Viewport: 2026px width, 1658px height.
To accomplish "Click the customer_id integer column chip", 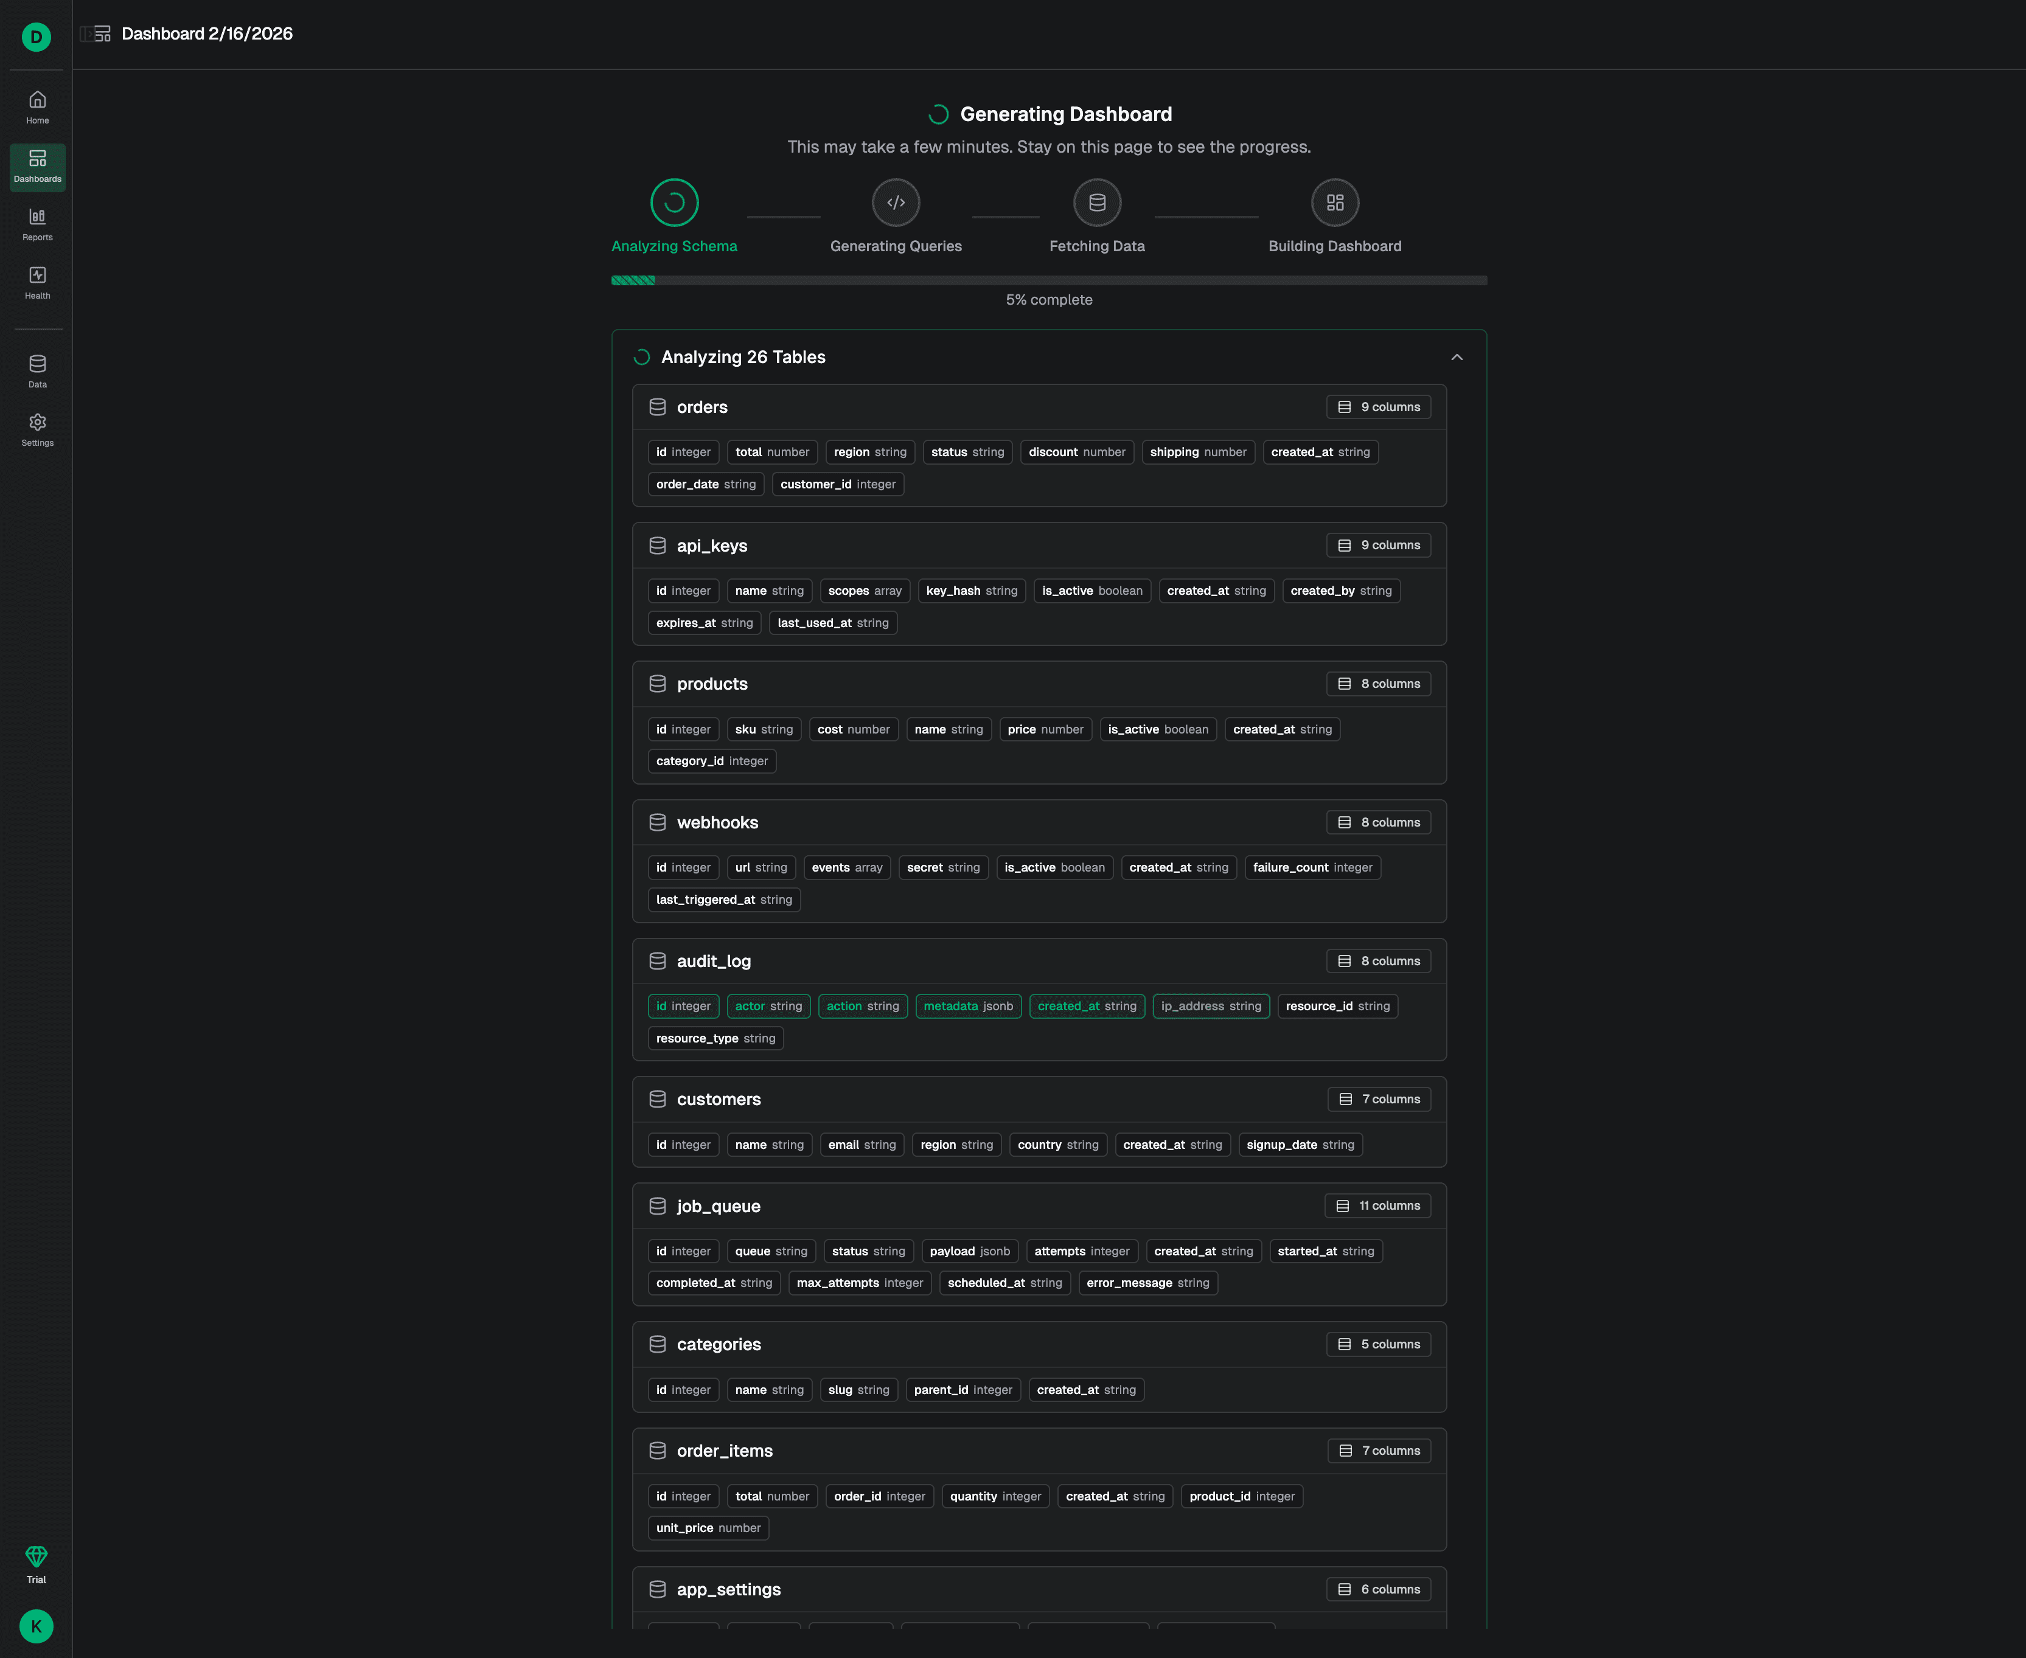I will click(x=838, y=484).
